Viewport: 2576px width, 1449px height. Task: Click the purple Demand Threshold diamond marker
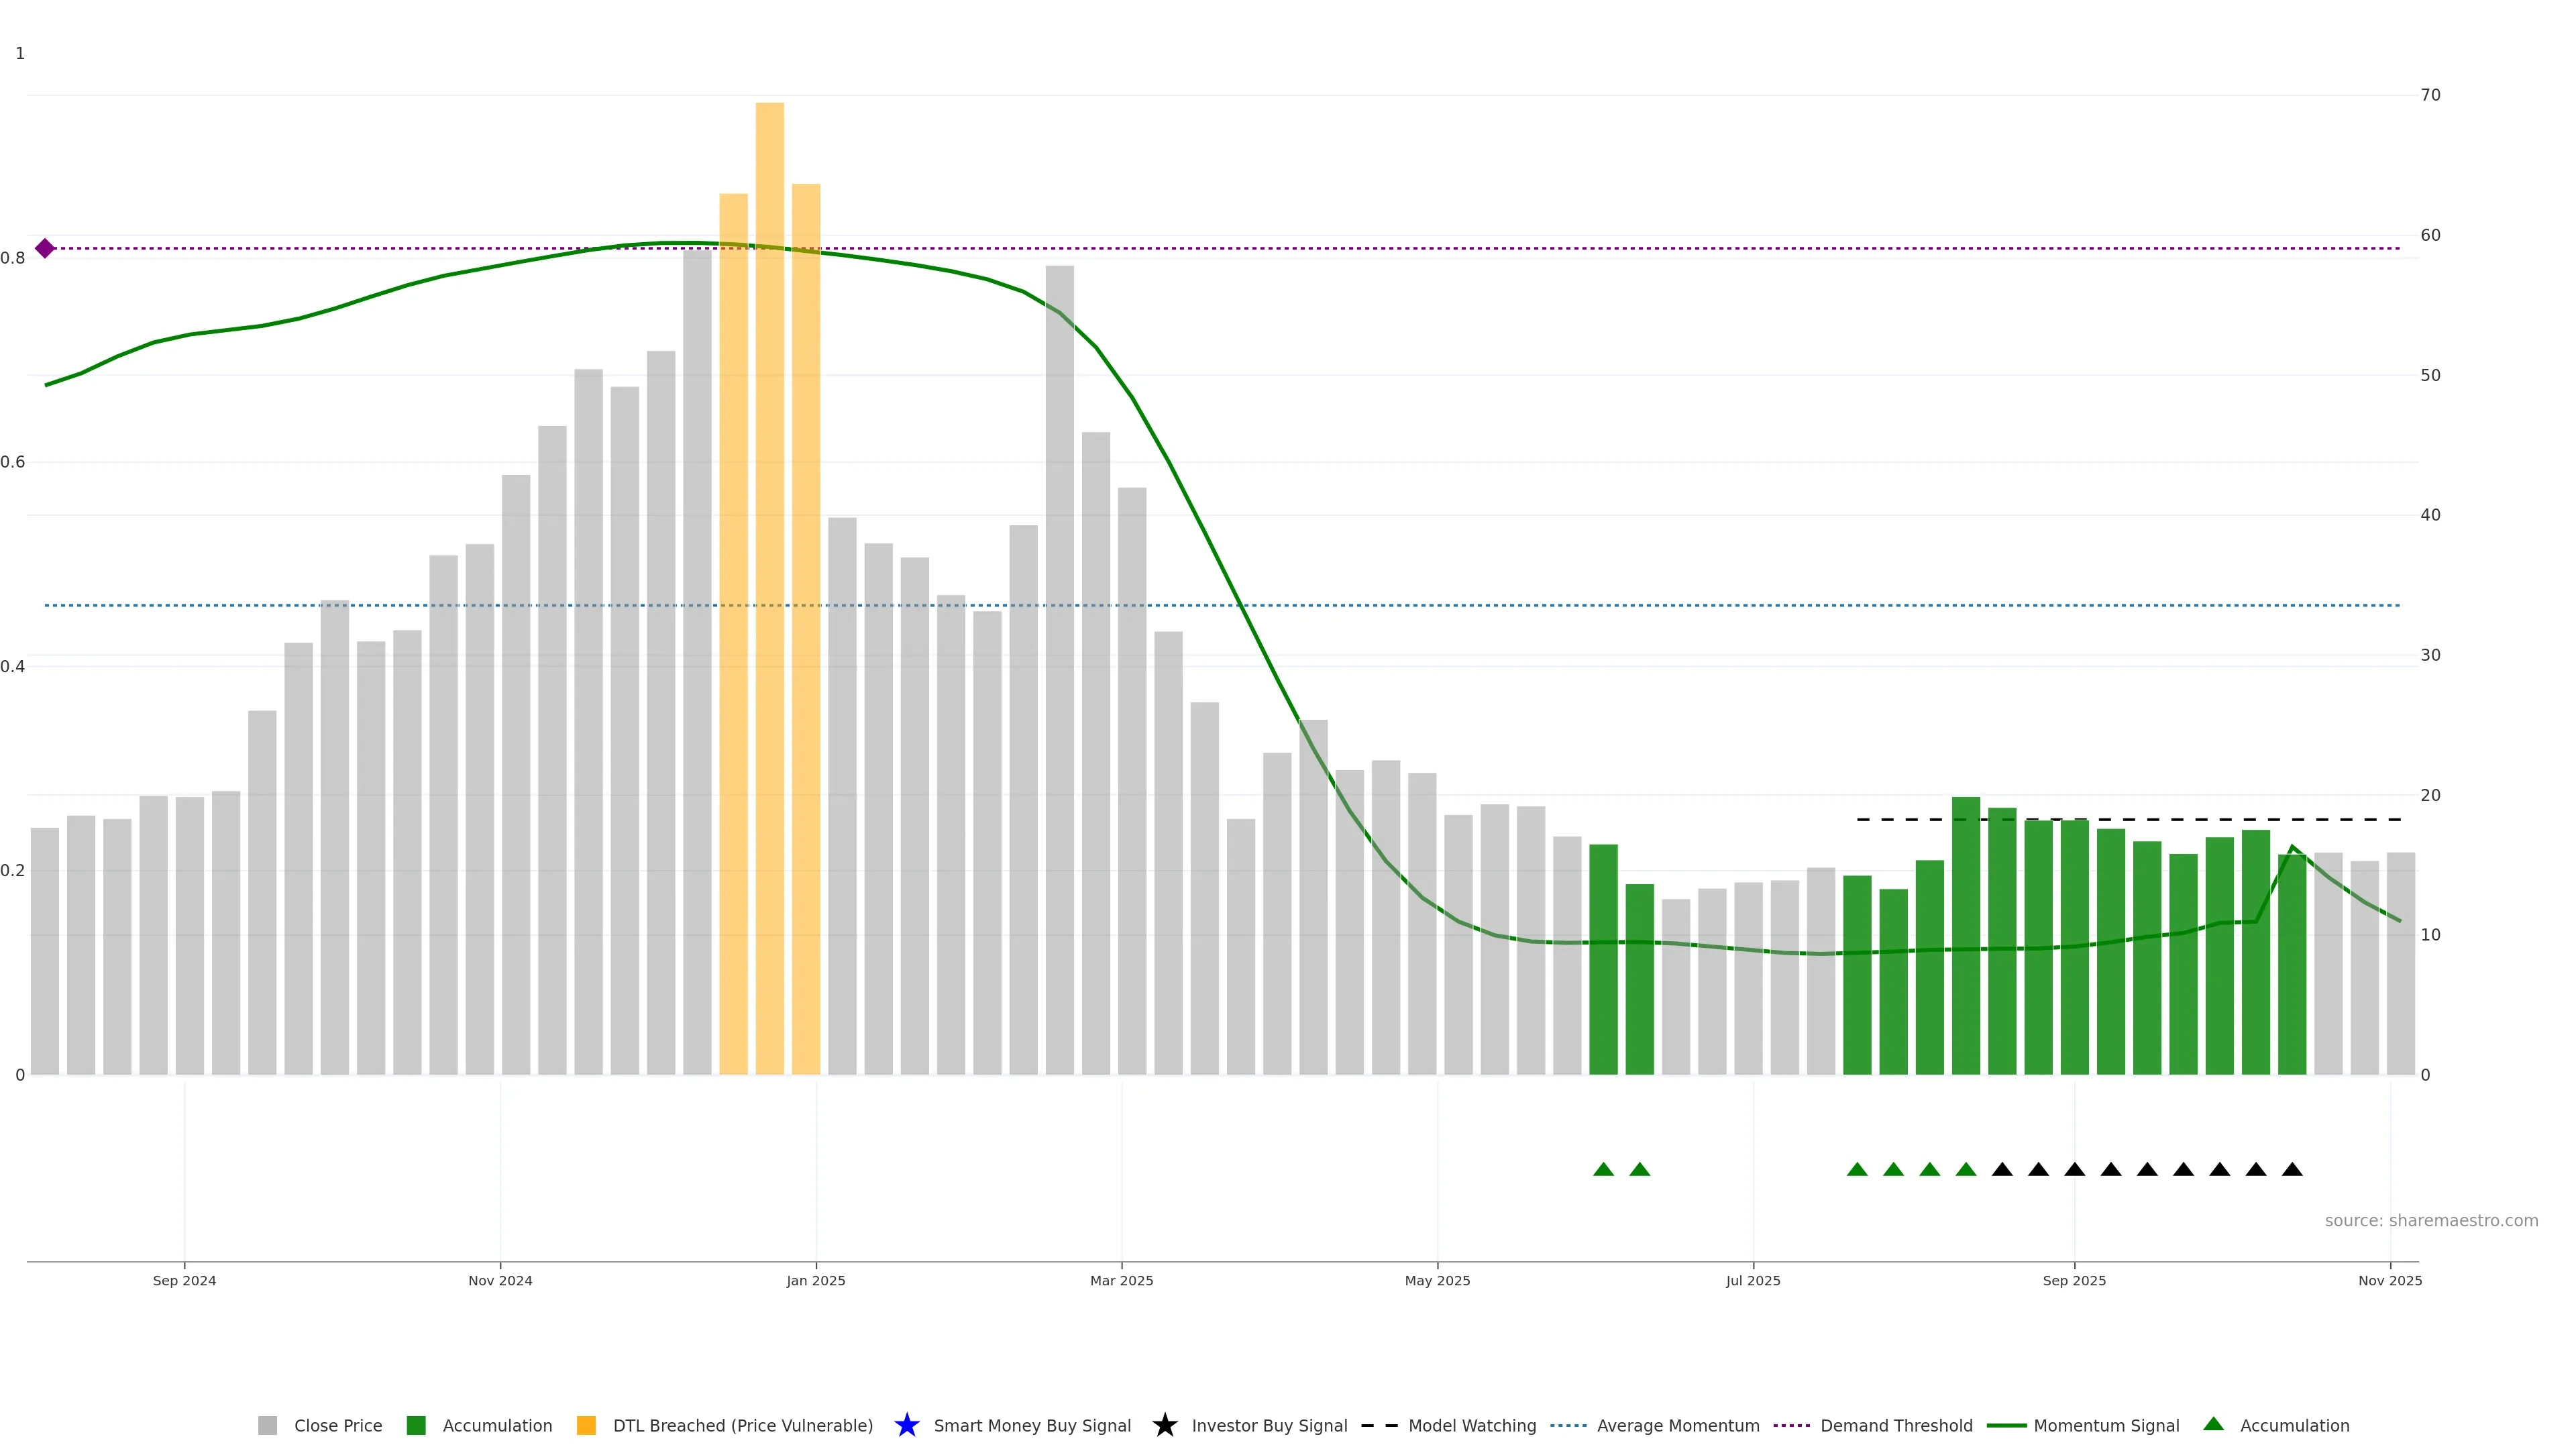click(x=45, y=248)
